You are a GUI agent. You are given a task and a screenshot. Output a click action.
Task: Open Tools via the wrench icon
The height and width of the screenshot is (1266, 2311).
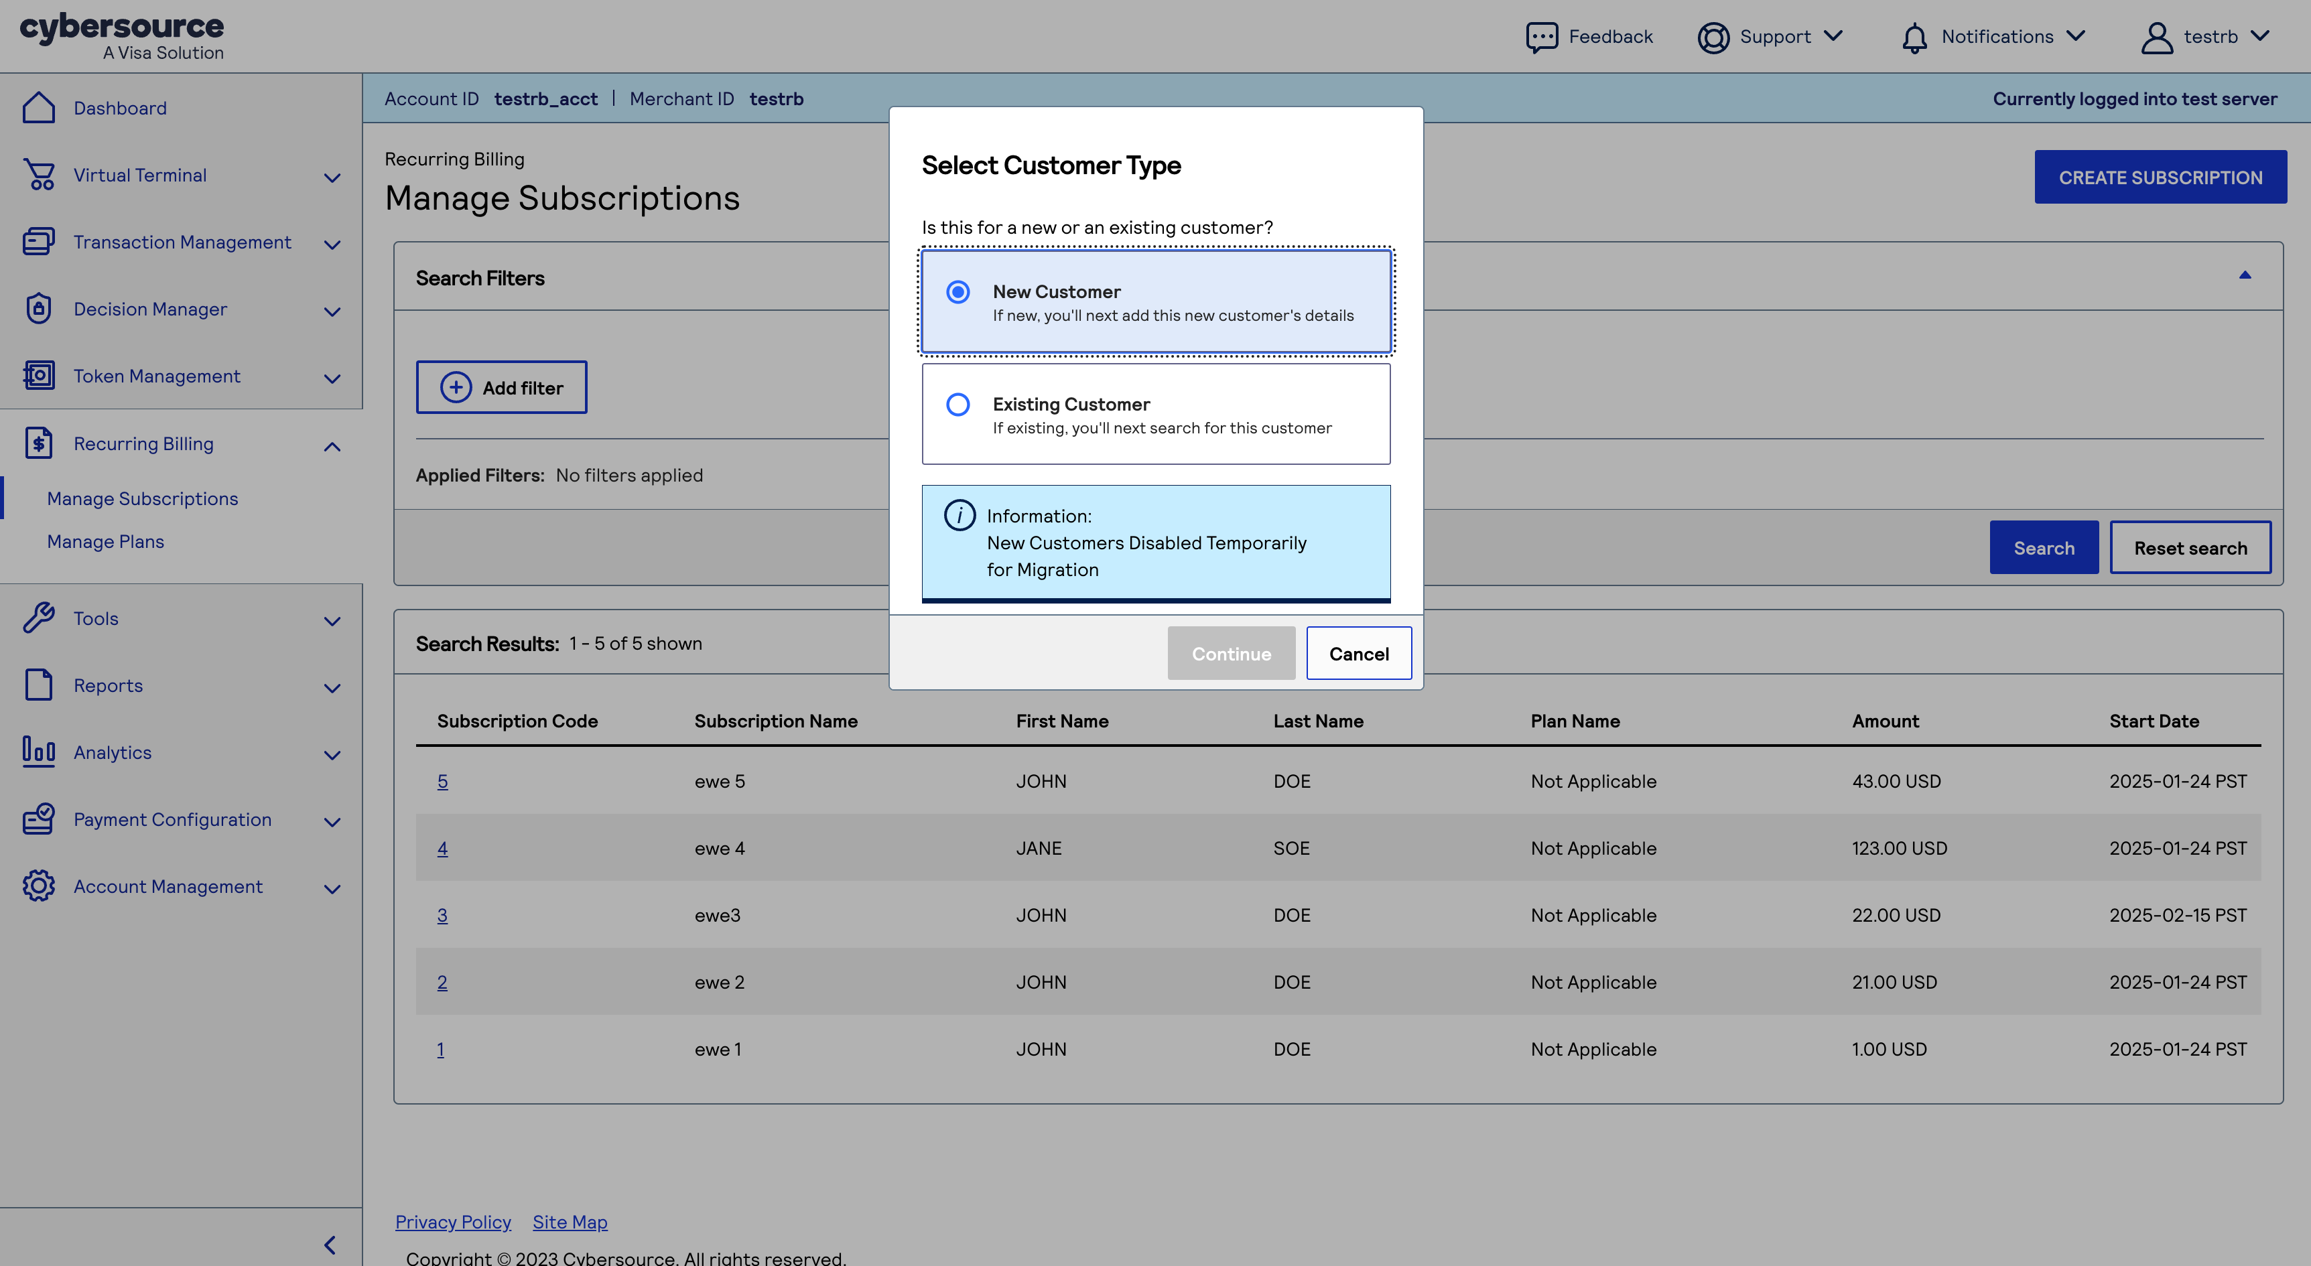pos(39,618)
